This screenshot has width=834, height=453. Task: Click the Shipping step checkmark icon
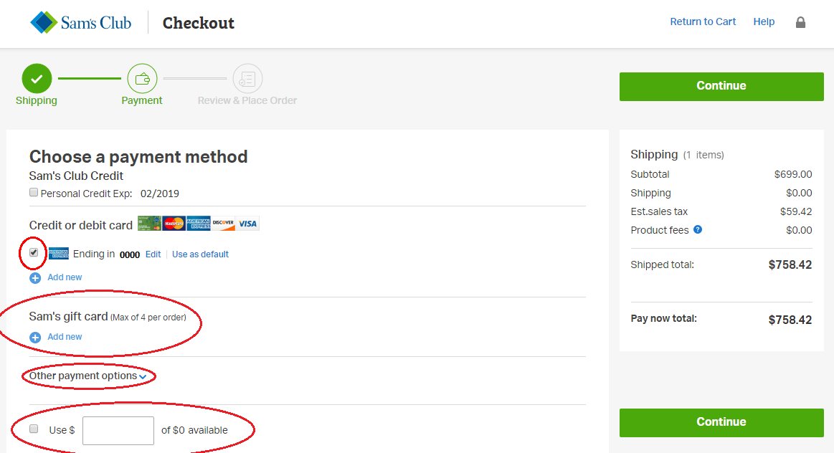pyautogui.click(x=37, y=79)
